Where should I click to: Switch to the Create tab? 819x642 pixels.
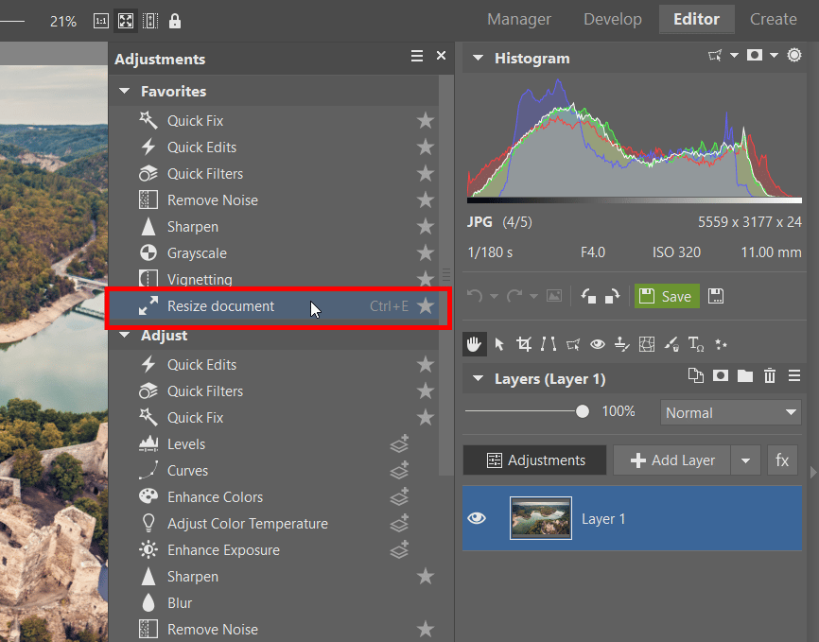(774, 19)
